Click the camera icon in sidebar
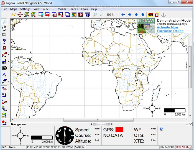 pyautogui.click(x=4, y=68)
